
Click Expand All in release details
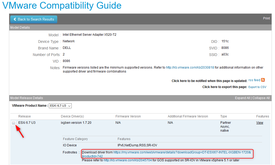coord(242,98)
